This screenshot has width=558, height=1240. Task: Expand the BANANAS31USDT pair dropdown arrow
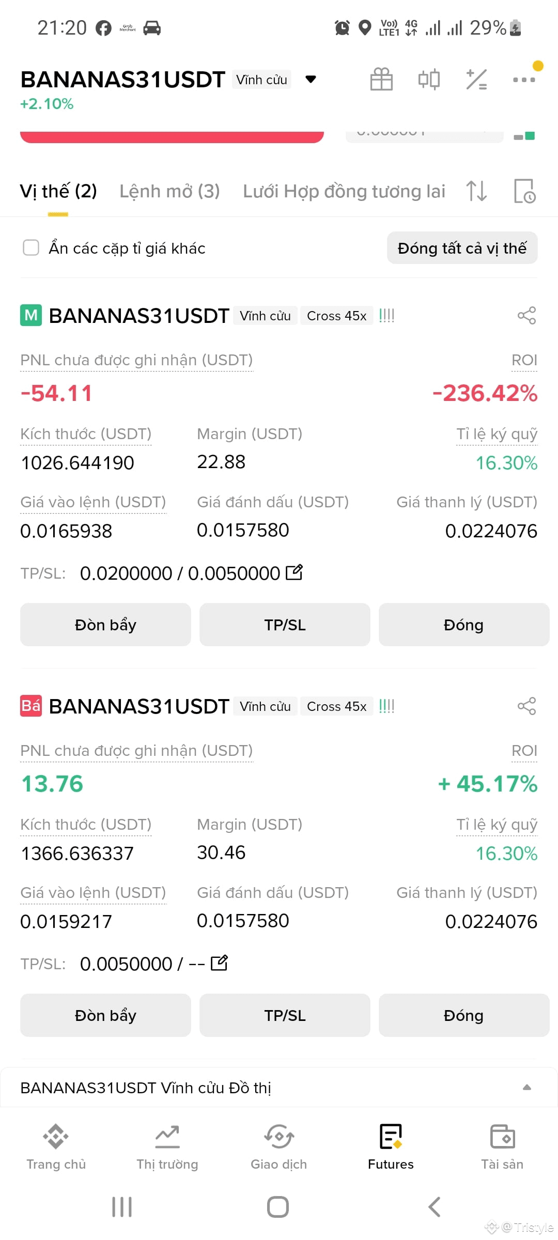(x=311, y=80)
